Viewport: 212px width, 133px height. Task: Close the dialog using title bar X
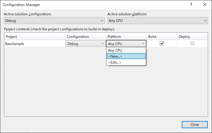tap(205, 5)
